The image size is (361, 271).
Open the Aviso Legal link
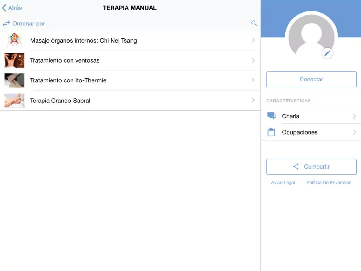point(283,183)
